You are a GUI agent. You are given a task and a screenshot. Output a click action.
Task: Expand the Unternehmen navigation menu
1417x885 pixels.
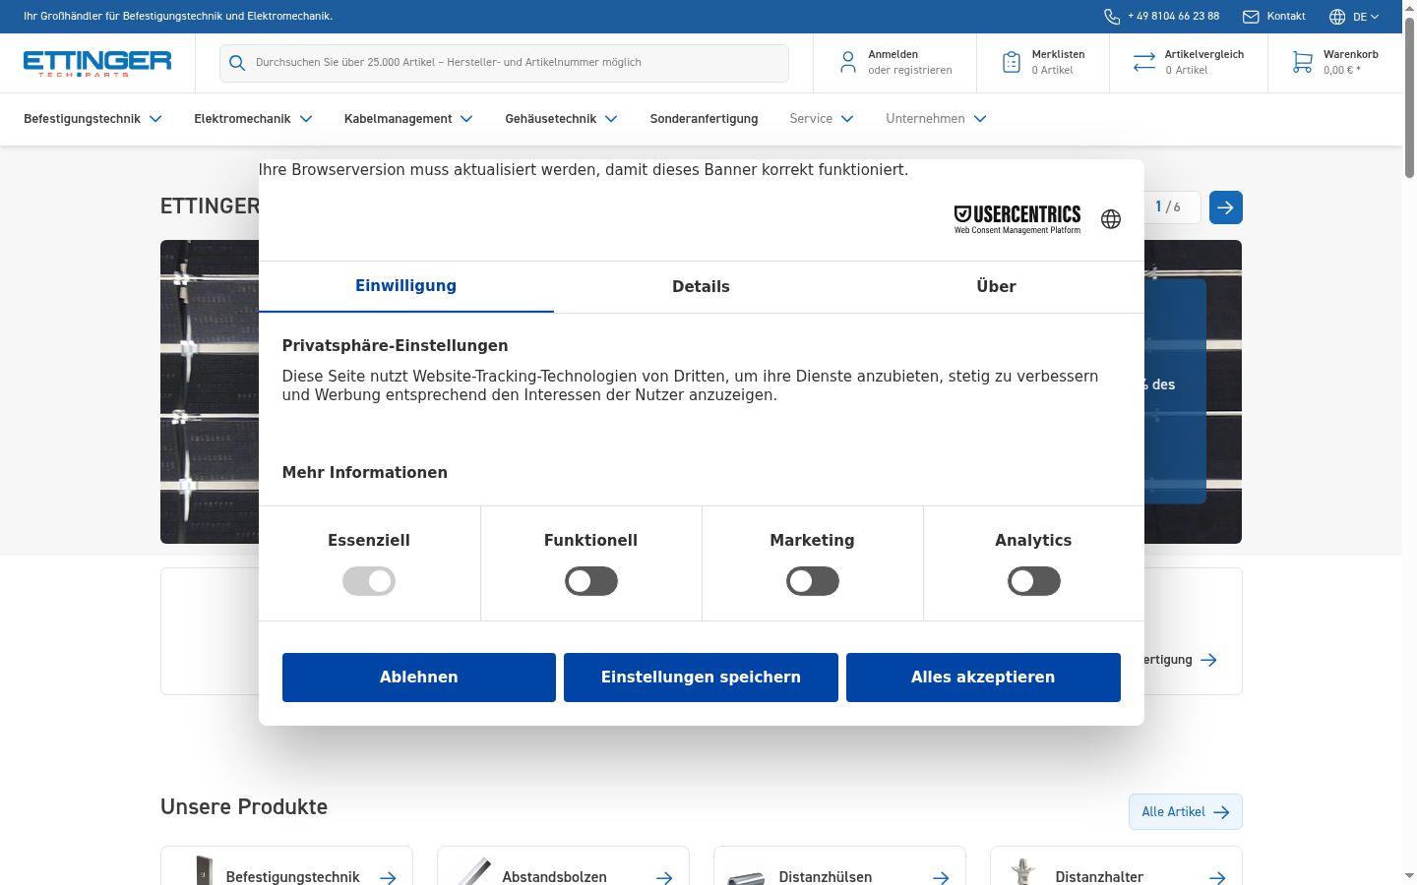(936, 119)
